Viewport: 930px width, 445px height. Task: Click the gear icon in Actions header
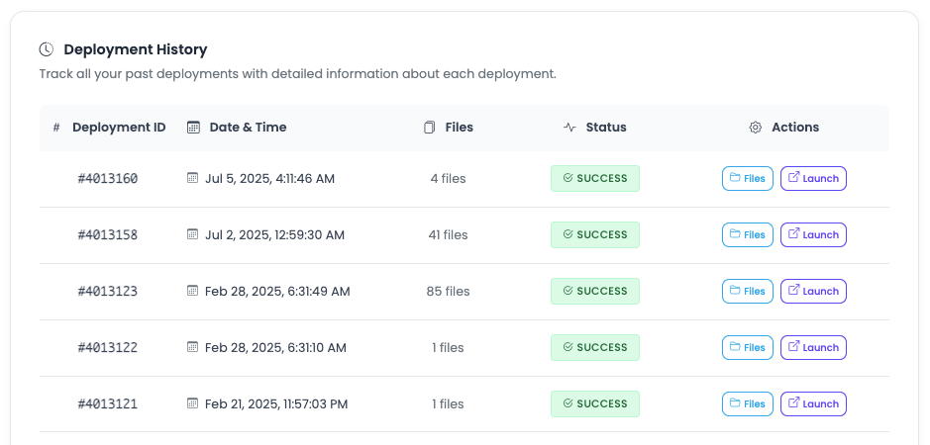tap(756, 128)
